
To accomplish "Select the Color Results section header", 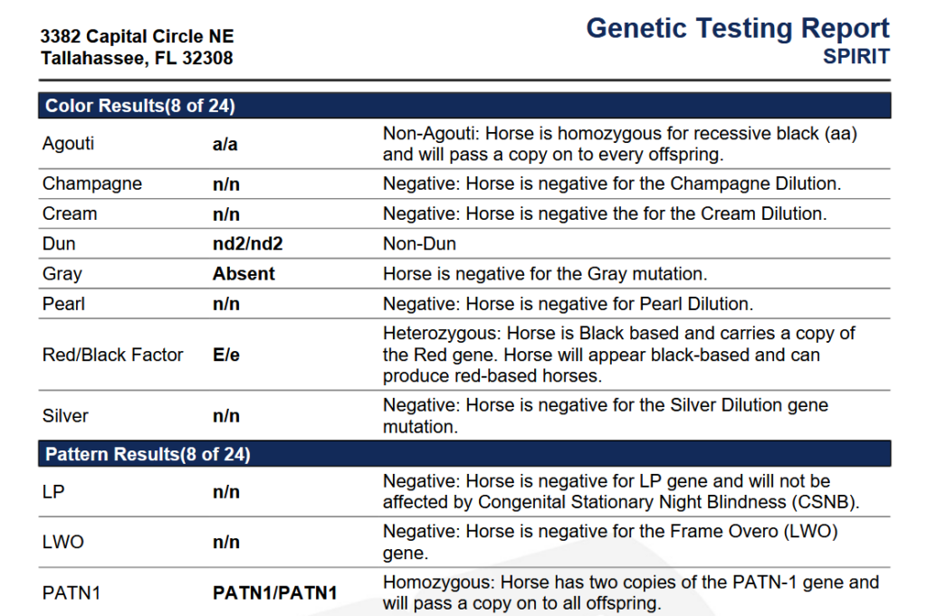I will click(140, 106).
